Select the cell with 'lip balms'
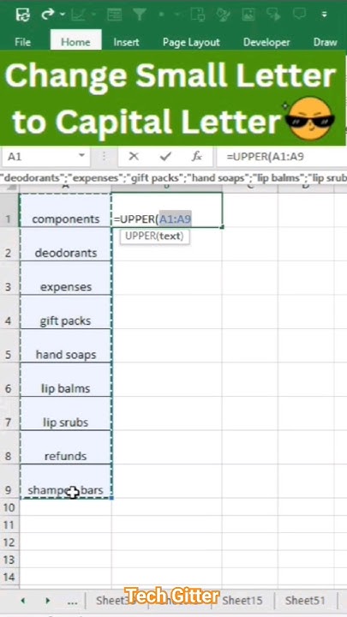The image size is (347, 617). pos(66,380)
